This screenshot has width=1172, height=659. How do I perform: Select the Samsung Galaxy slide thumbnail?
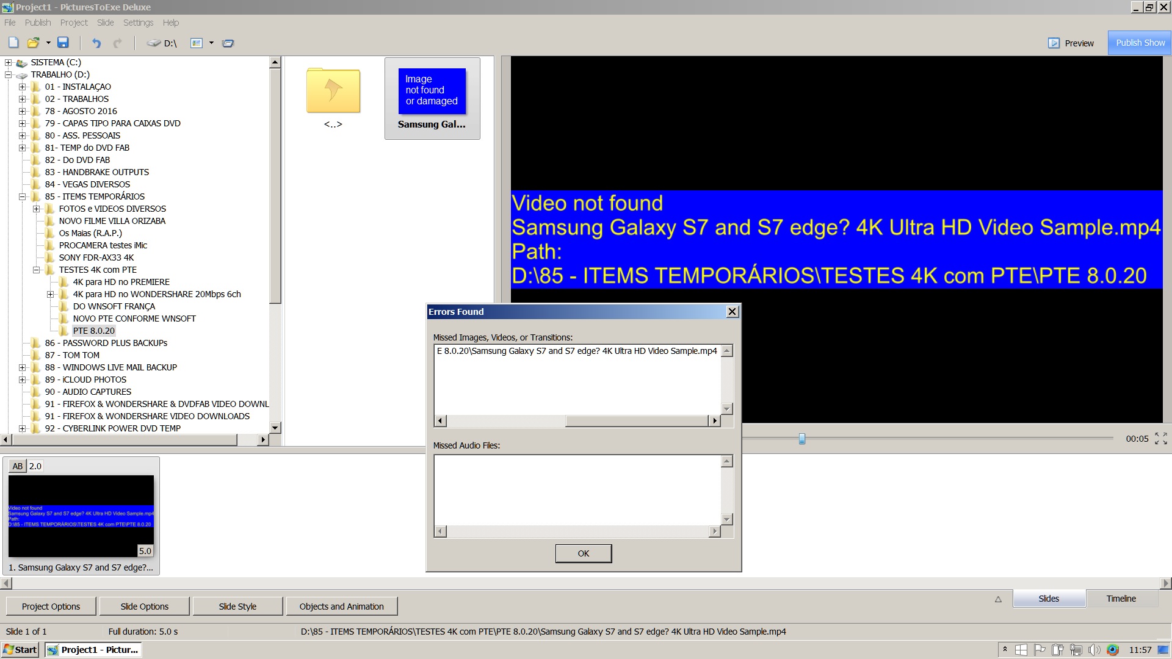[x=81, y=516]
